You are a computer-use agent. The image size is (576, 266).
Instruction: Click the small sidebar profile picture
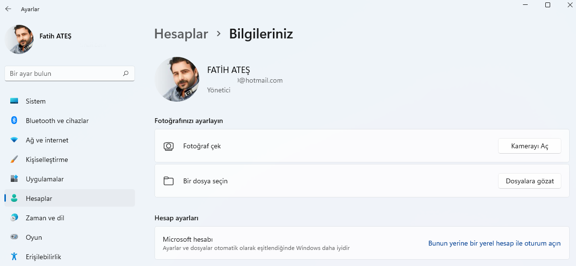point(19,39)
